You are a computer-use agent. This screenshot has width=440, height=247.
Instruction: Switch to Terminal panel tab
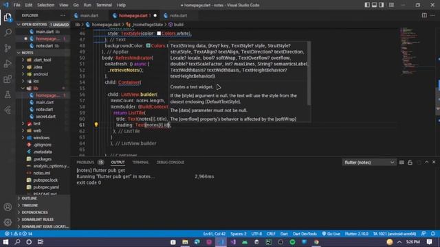pyautogui.click(x=140, y=162)
